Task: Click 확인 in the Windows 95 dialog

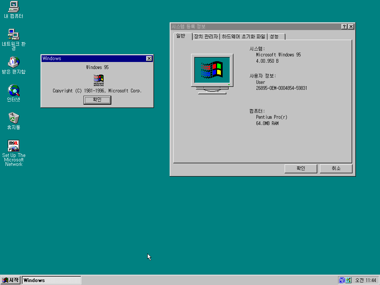Action: coord(97,100)
